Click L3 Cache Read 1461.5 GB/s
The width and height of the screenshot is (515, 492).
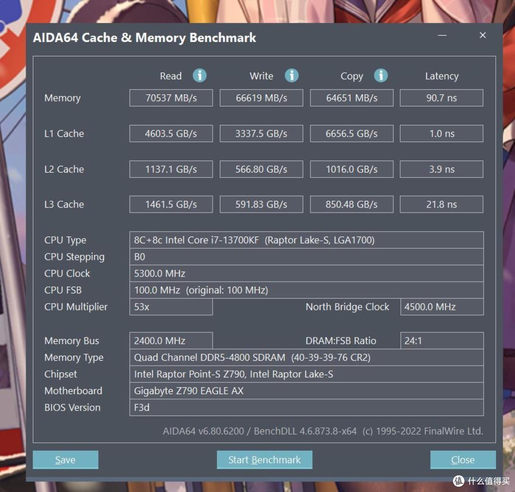(x=171, y=205)
